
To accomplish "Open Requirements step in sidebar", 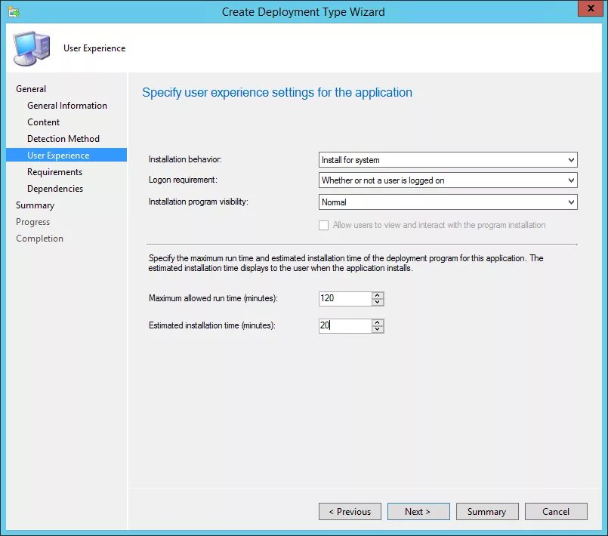I will 54,172.
